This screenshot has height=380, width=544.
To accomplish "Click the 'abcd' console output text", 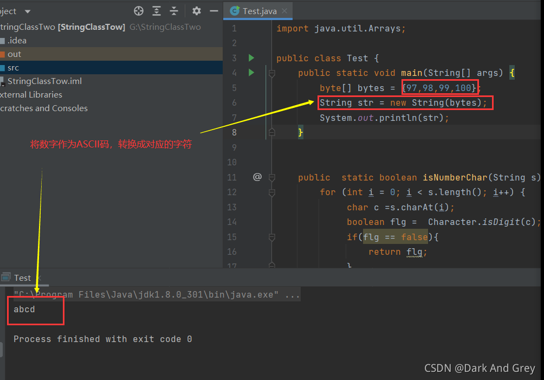I will [x=24, y=309].
